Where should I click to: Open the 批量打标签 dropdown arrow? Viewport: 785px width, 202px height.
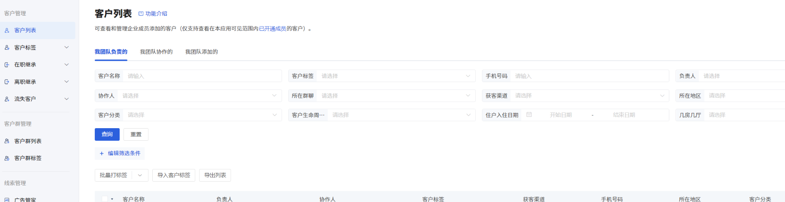(x=140, y=176)
